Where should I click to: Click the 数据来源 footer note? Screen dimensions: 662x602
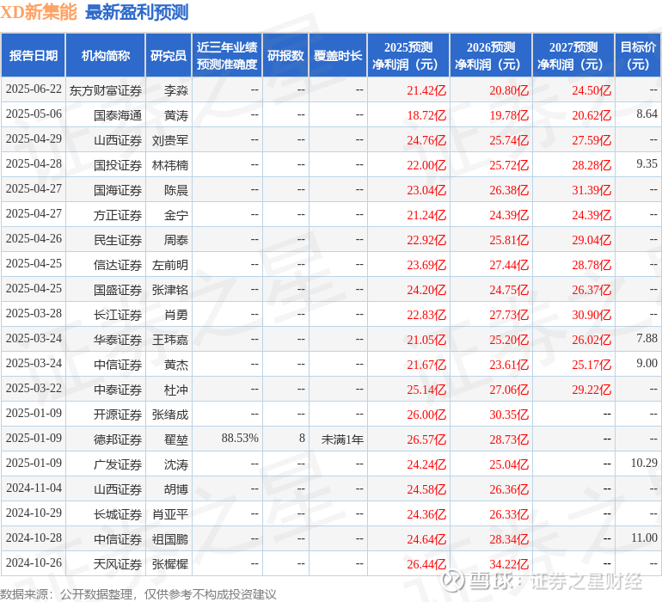138,594
